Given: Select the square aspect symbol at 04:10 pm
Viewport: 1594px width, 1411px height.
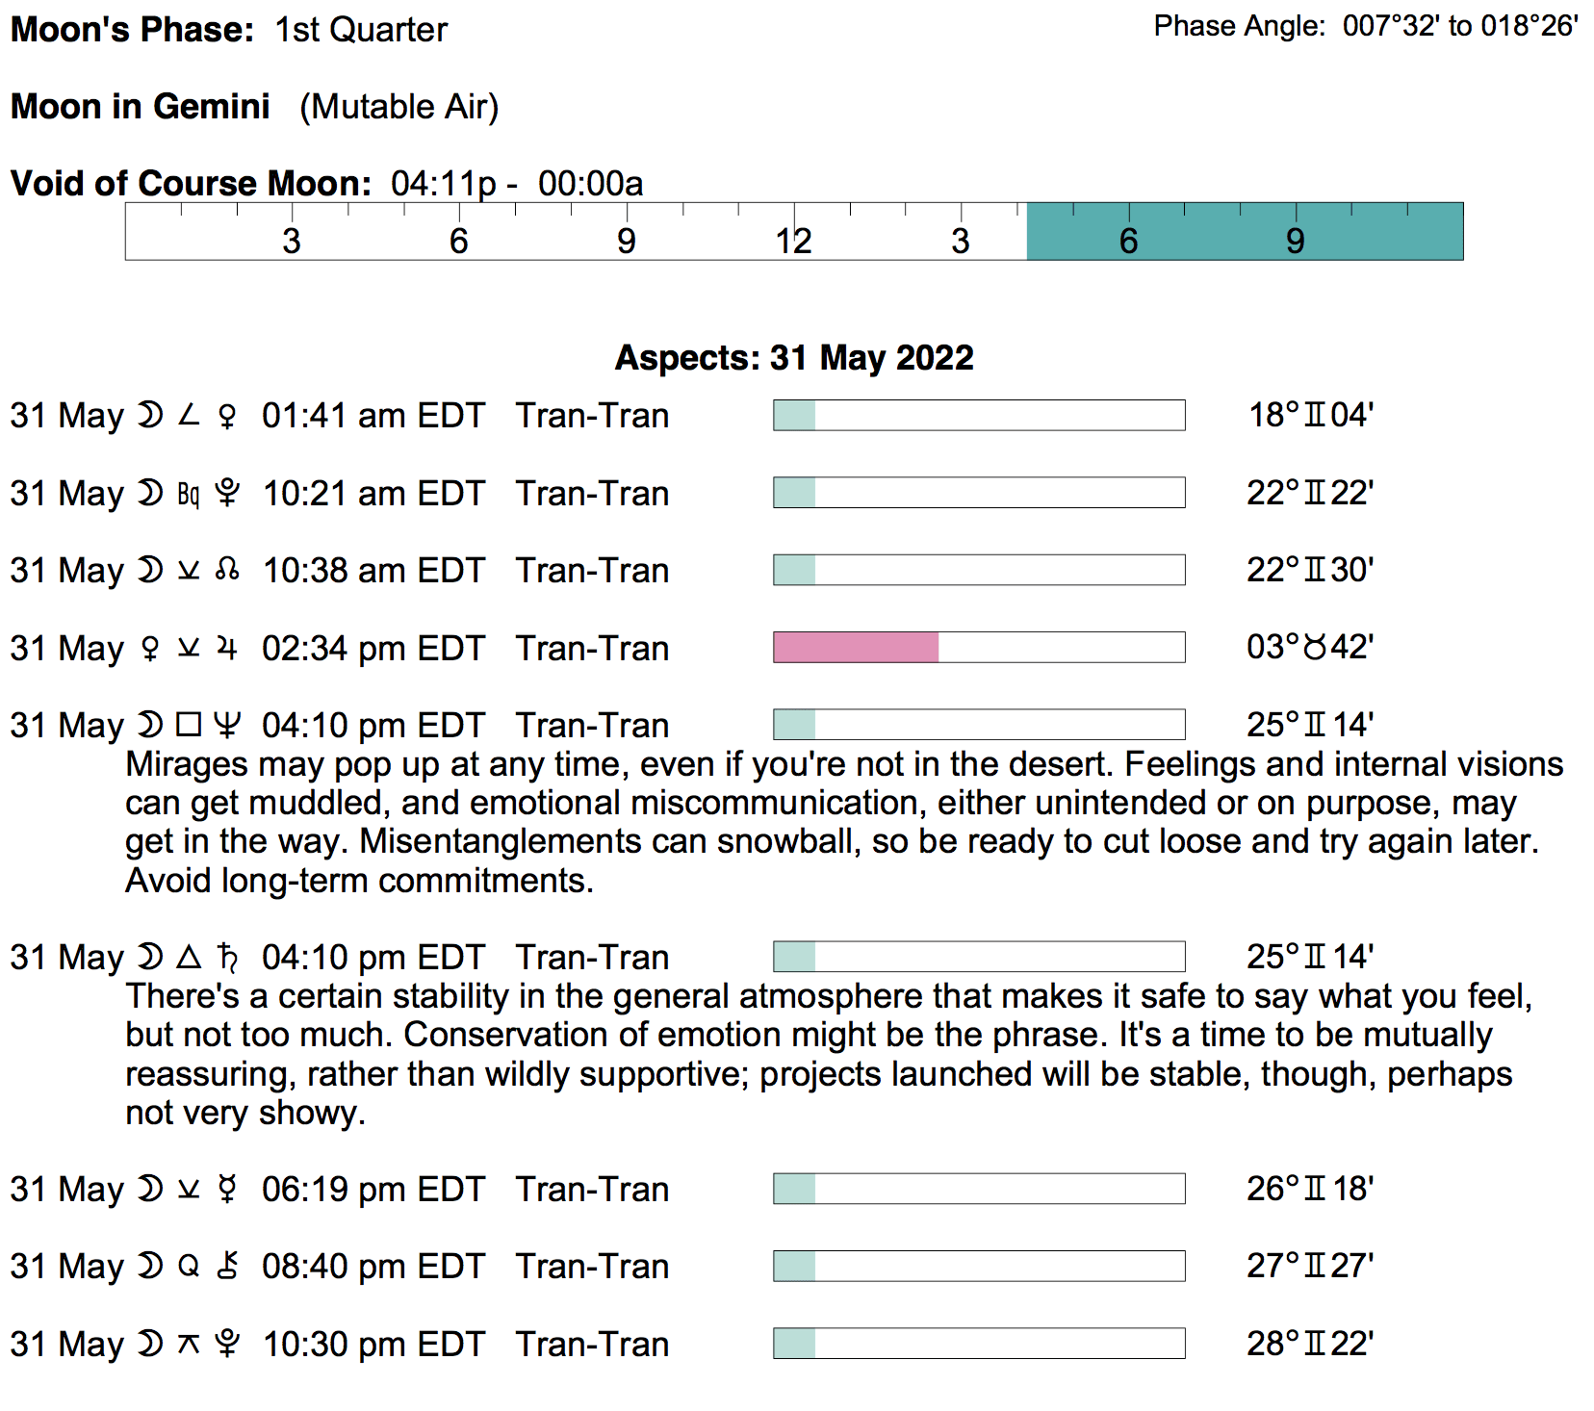Looking at the screenshot, I should [189, 725].
